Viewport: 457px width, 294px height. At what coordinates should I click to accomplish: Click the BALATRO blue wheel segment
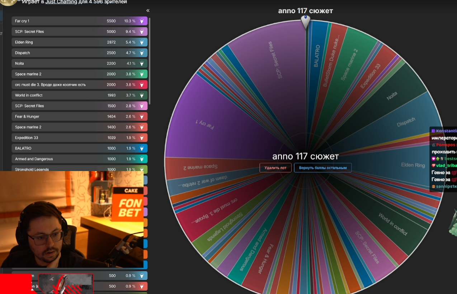pos(317,56)
